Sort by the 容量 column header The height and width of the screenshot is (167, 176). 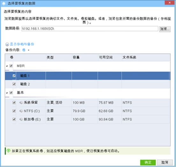coord(85,57)
